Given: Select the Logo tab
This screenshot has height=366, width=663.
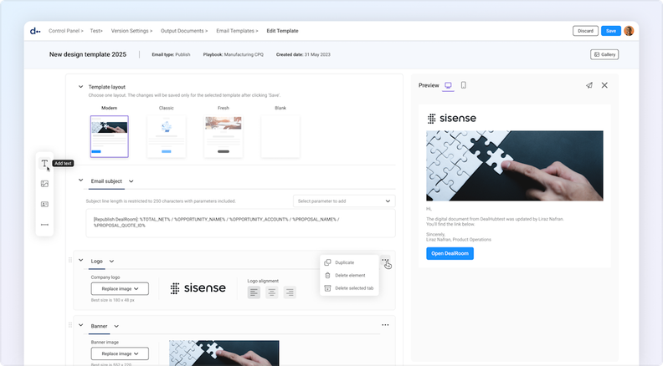Looking at the screenshot, I should coord(97,262).
